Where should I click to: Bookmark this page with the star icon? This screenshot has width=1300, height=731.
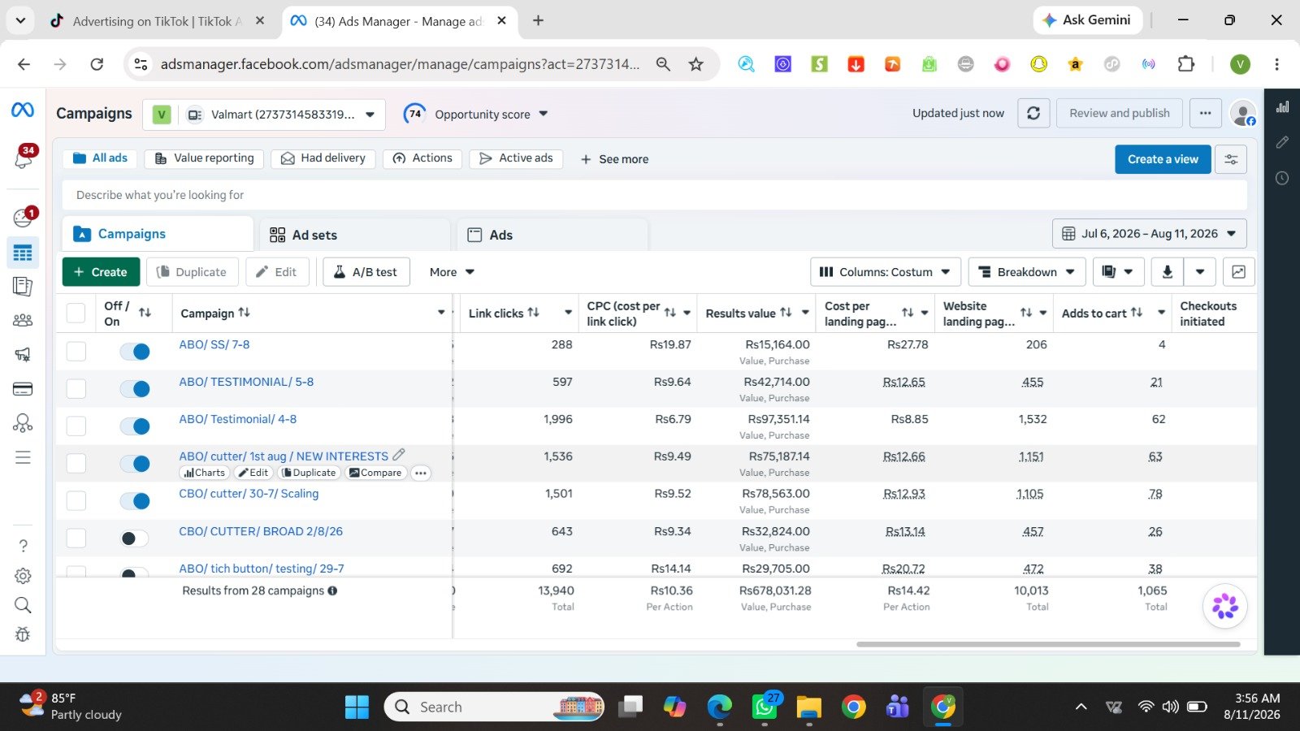[695, 64]
